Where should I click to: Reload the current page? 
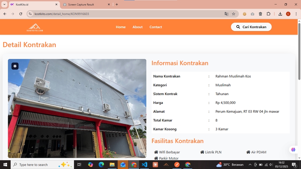(x=21, y=14)
